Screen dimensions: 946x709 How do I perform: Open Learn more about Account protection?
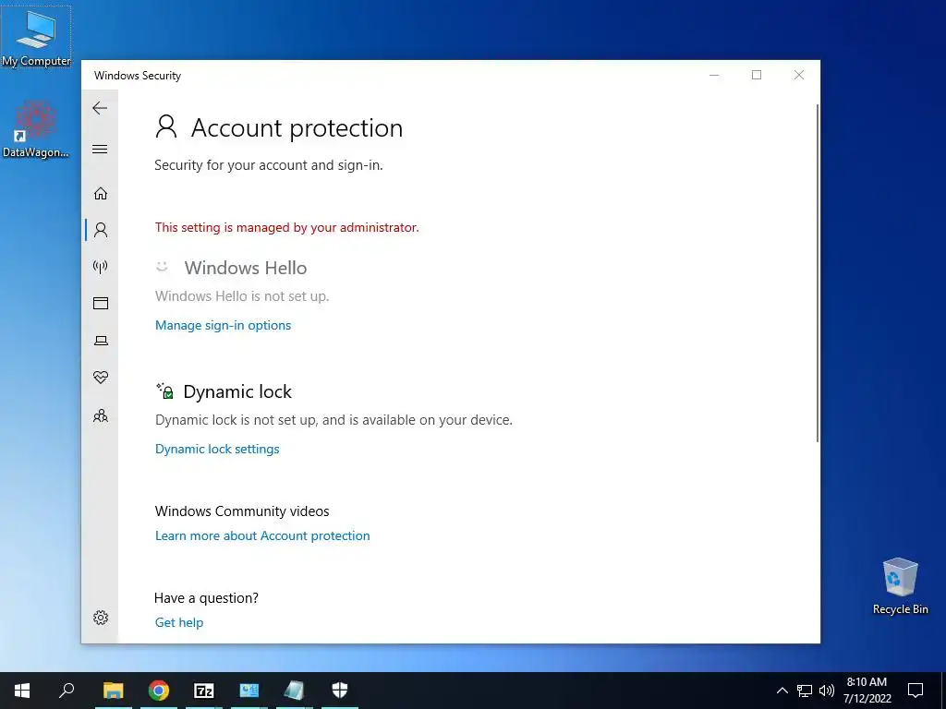point(262,535)
